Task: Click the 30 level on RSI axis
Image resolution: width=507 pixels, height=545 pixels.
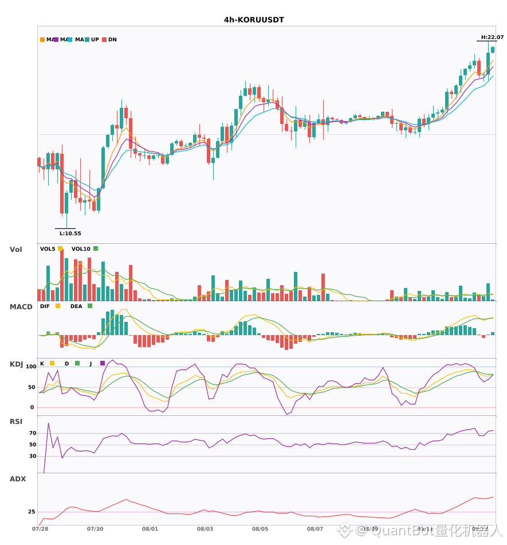Action: pyautogui.click(x=33, y=456)
